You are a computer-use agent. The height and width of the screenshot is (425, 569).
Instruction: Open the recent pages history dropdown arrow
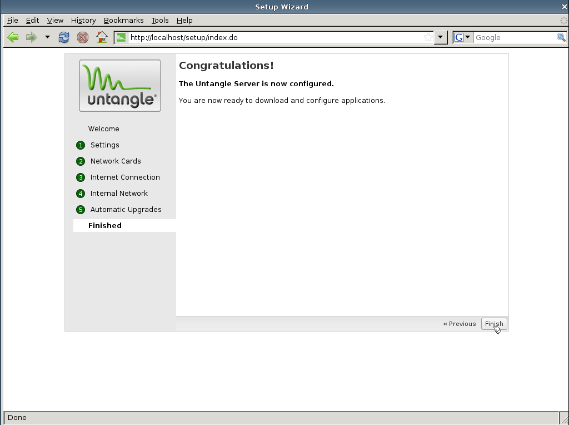[x=47, y=37]
